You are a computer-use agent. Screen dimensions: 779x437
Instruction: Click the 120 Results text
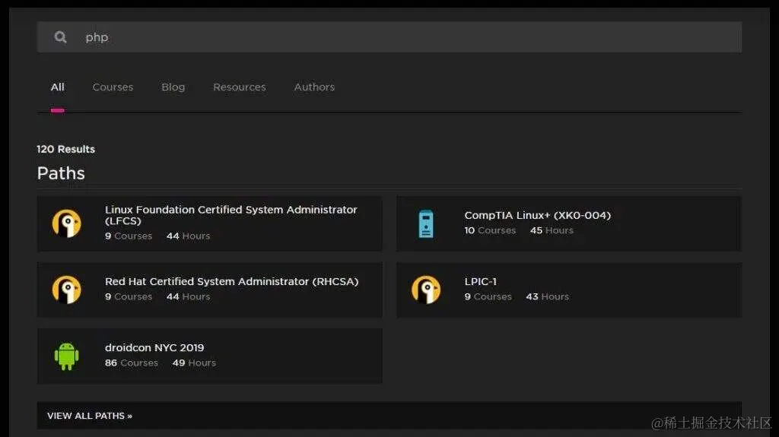[65, 149]
